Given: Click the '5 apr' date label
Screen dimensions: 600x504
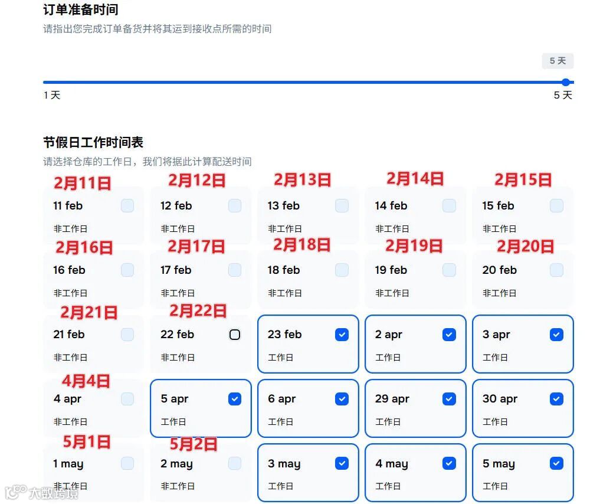Looking at the screenshot, I should (175, 399).
